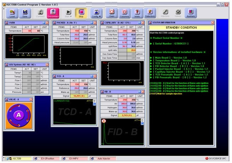Click Capillary B Head pressure SET value

tap(131, 42)
